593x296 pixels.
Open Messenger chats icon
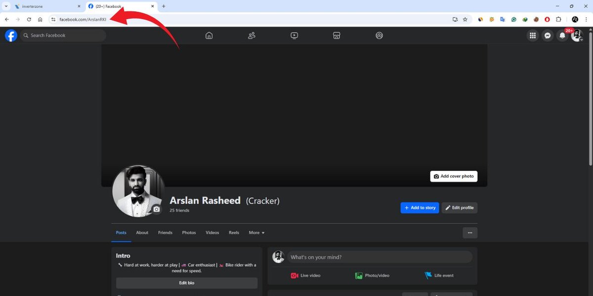pos(548,36)
